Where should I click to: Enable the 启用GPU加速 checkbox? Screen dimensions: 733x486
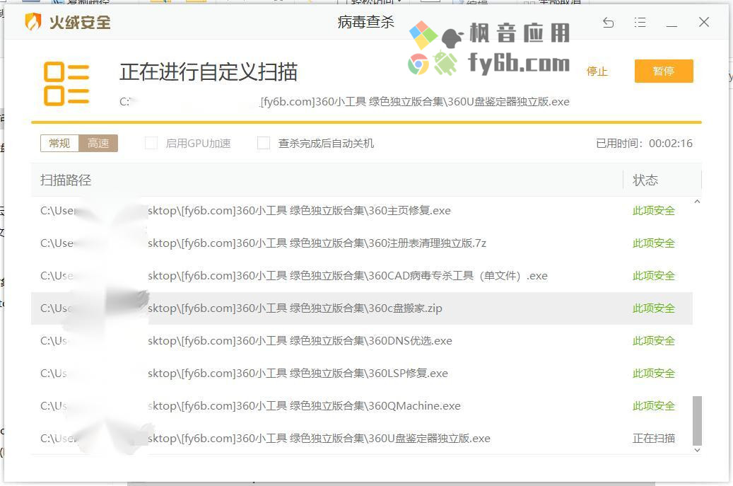[x=151, y=143]
